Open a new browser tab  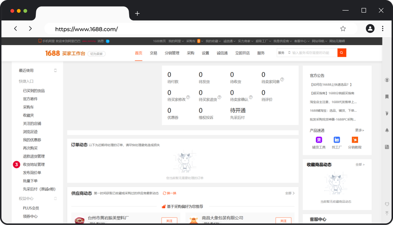138,13
